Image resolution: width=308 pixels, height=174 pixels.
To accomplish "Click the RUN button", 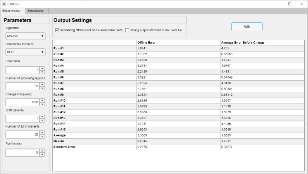I will tap(247, 27).
